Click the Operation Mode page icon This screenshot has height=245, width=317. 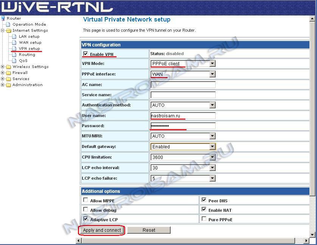9,25
